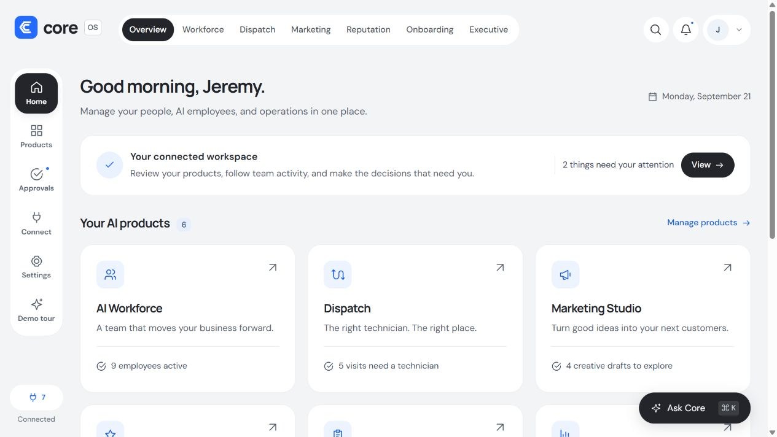Image resolution: width=777 pixels, height=437 pixels.
Task: Open Approvals in the sidebar
Action: (x=36, y=180)
